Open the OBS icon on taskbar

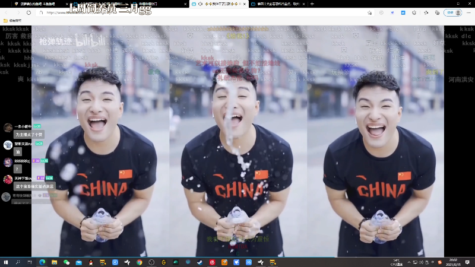pos(151,262)
